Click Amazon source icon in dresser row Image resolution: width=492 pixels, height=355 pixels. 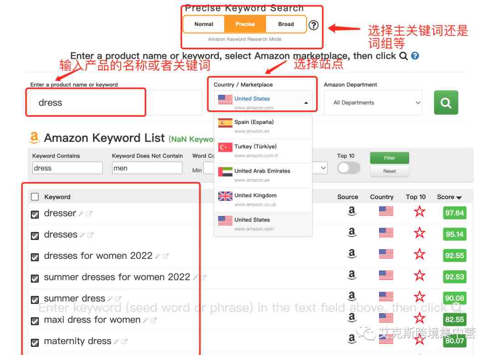352,211
